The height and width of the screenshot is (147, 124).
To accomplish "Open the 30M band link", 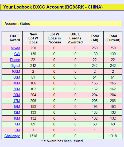I will tap(17, 89).
